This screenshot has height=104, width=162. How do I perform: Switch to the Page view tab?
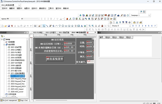pyautogui.click(x=23, y=101)
